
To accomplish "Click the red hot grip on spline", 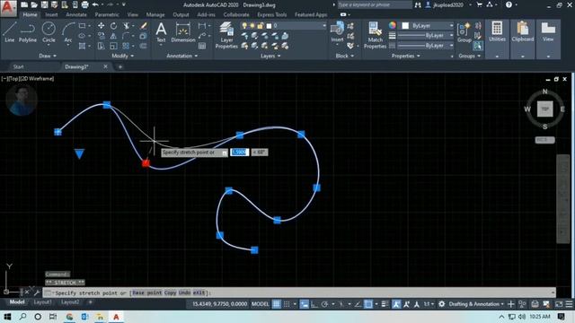I will coord(146,163).
